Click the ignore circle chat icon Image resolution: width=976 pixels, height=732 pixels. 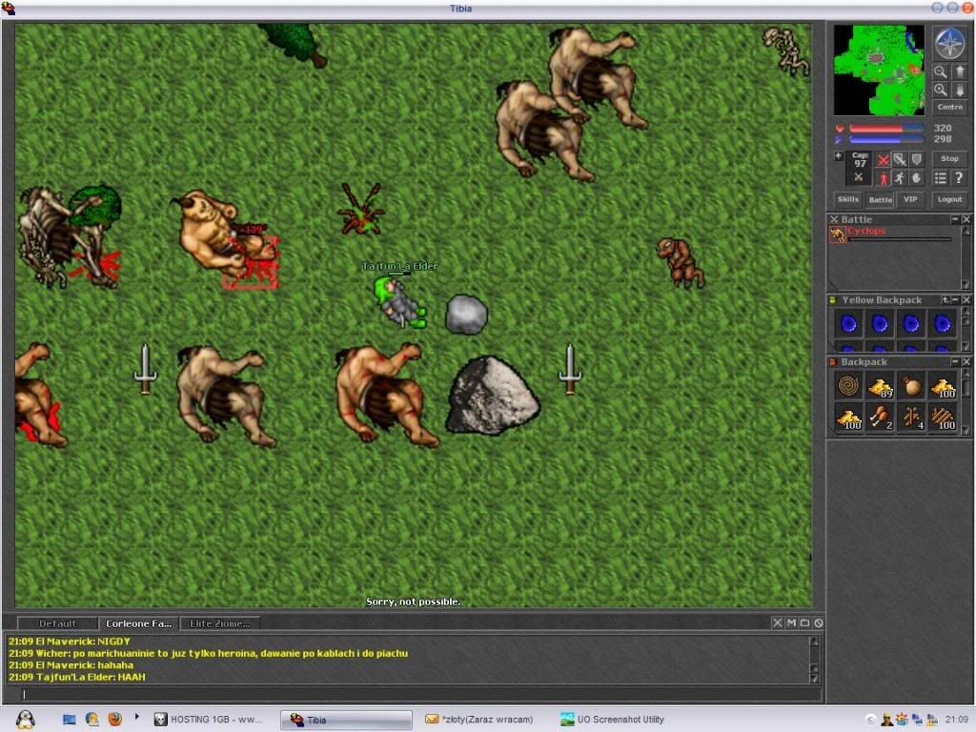(x=819, y=622)
